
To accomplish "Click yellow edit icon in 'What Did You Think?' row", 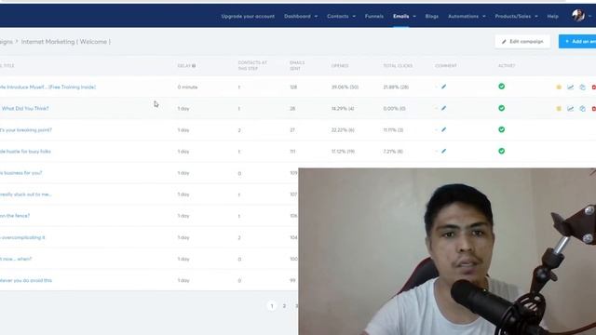I will [559, 109].
